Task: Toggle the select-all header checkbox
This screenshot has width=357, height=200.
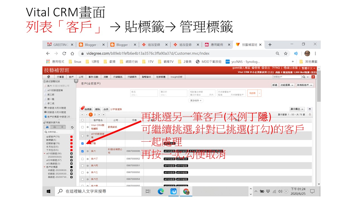Action: click(x=82, y=120)
